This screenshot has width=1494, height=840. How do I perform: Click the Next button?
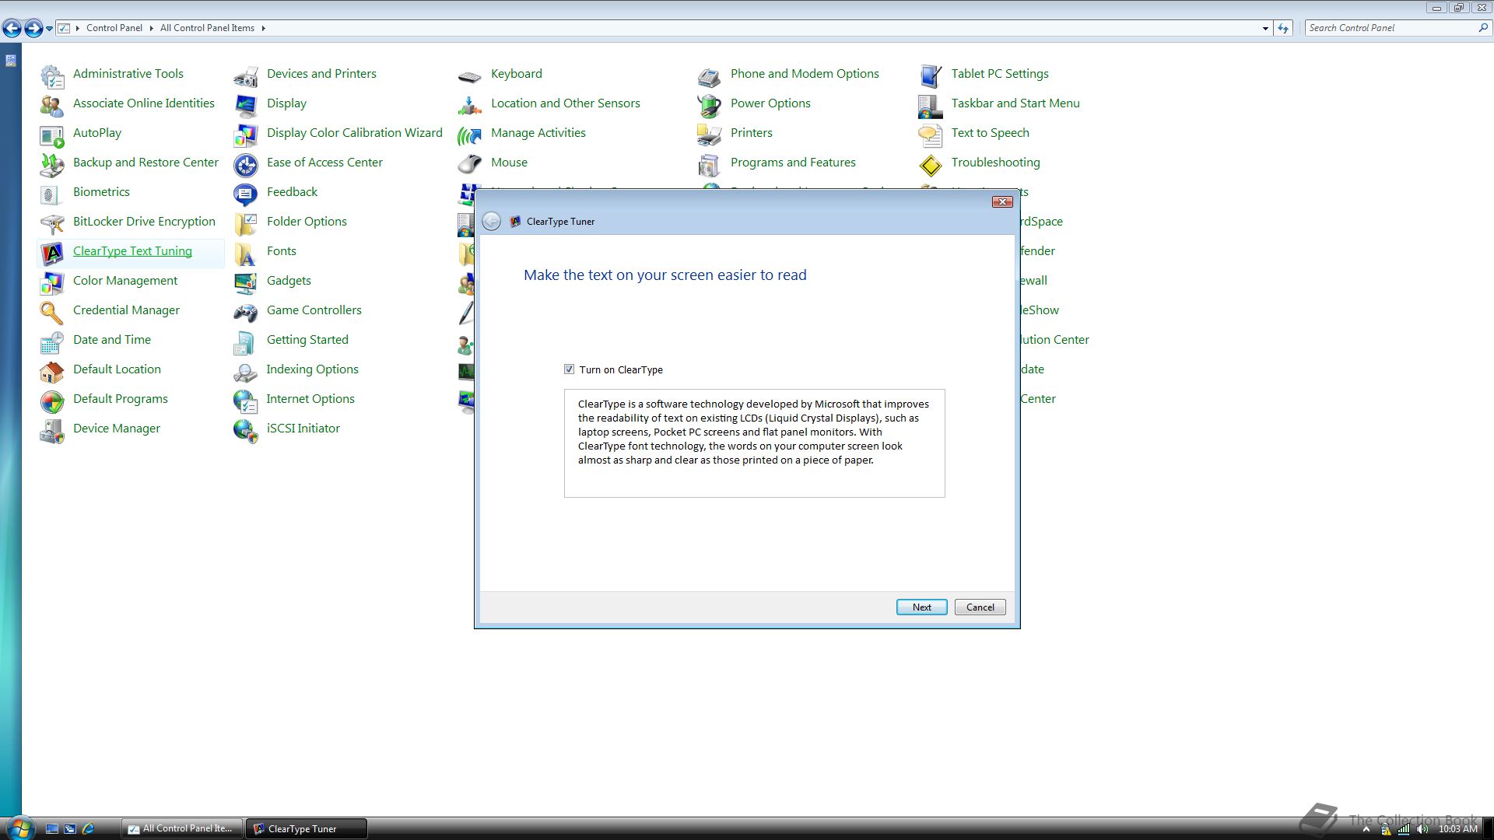point(921,607)
